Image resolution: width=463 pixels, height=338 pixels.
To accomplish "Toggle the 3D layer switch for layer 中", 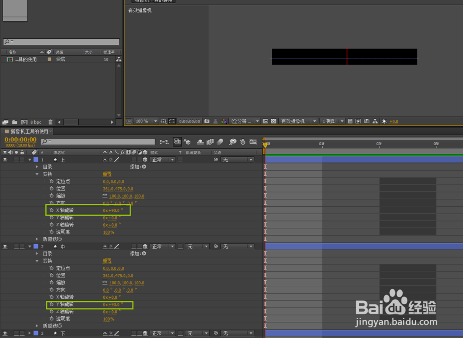I will [145, 246].
